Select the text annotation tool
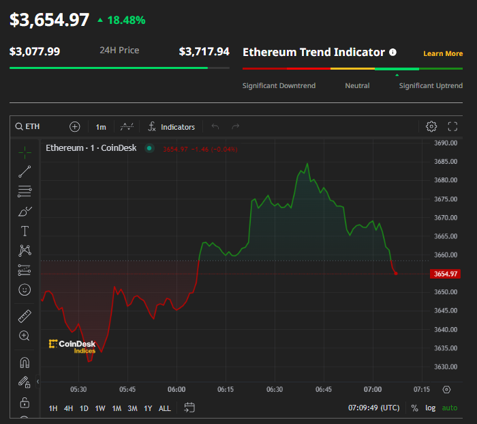477x424 pixels. point(25,231)
